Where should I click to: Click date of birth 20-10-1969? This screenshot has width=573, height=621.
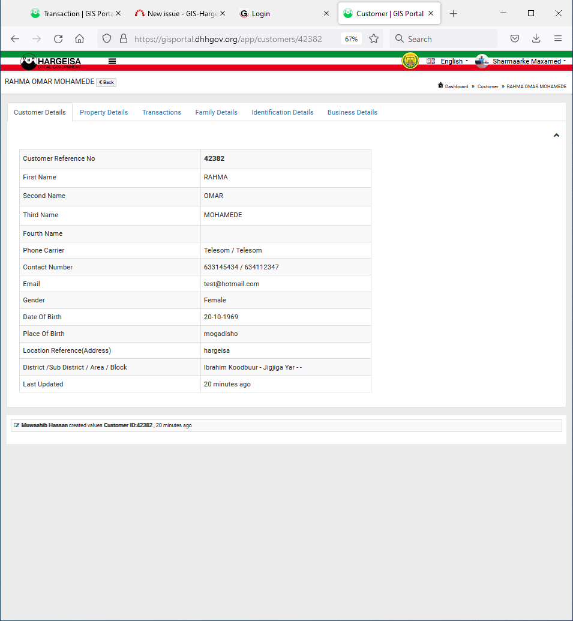(221, 317)
